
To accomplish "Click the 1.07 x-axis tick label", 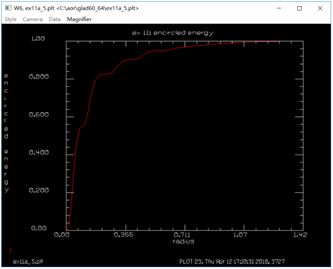I will pos(240,235).
